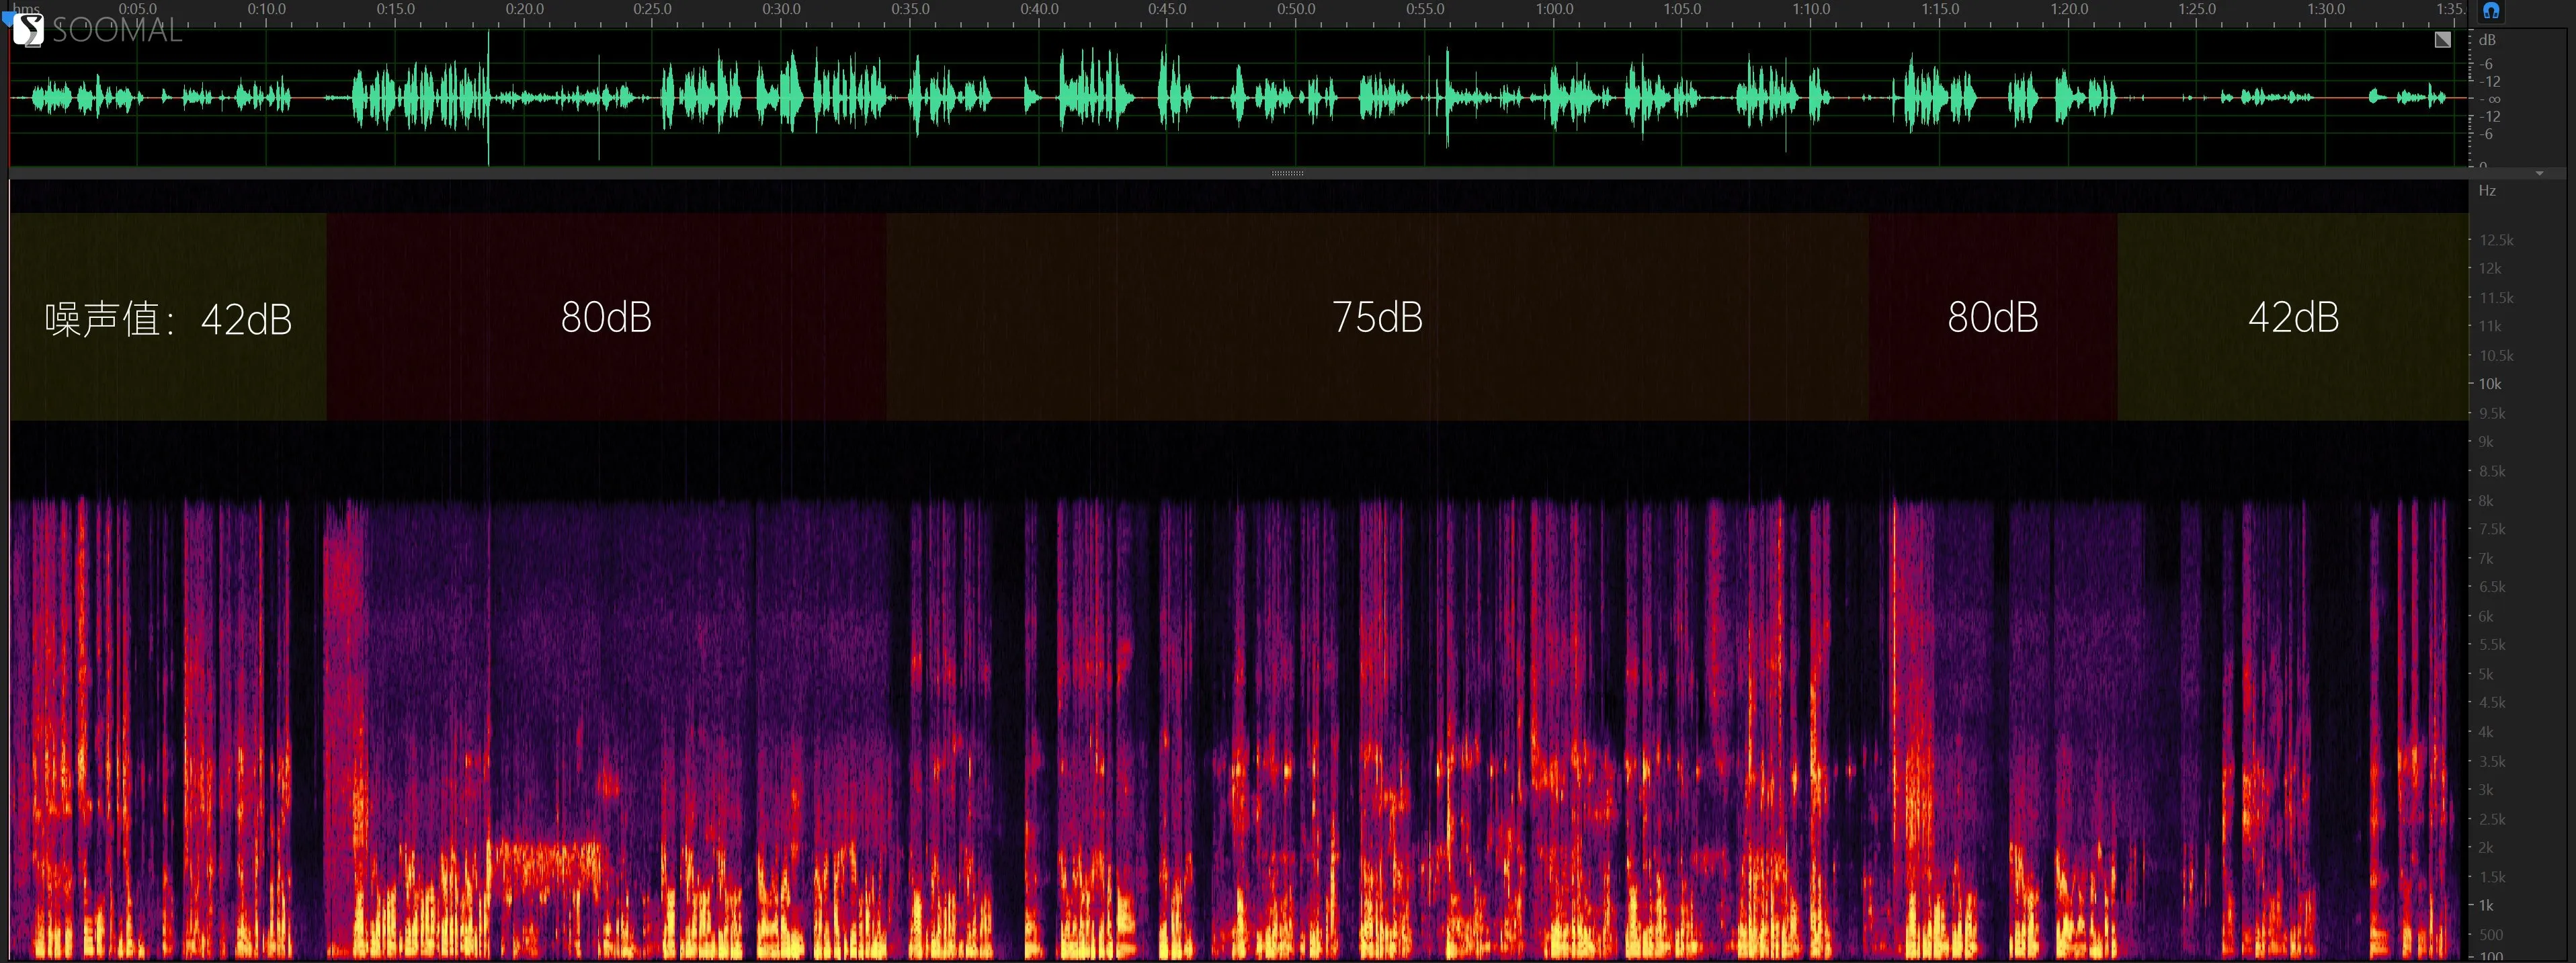Viewport: 2576px width, 963px height.
Task: Select the 1k mark on frequency scale
Action: 2485,905
